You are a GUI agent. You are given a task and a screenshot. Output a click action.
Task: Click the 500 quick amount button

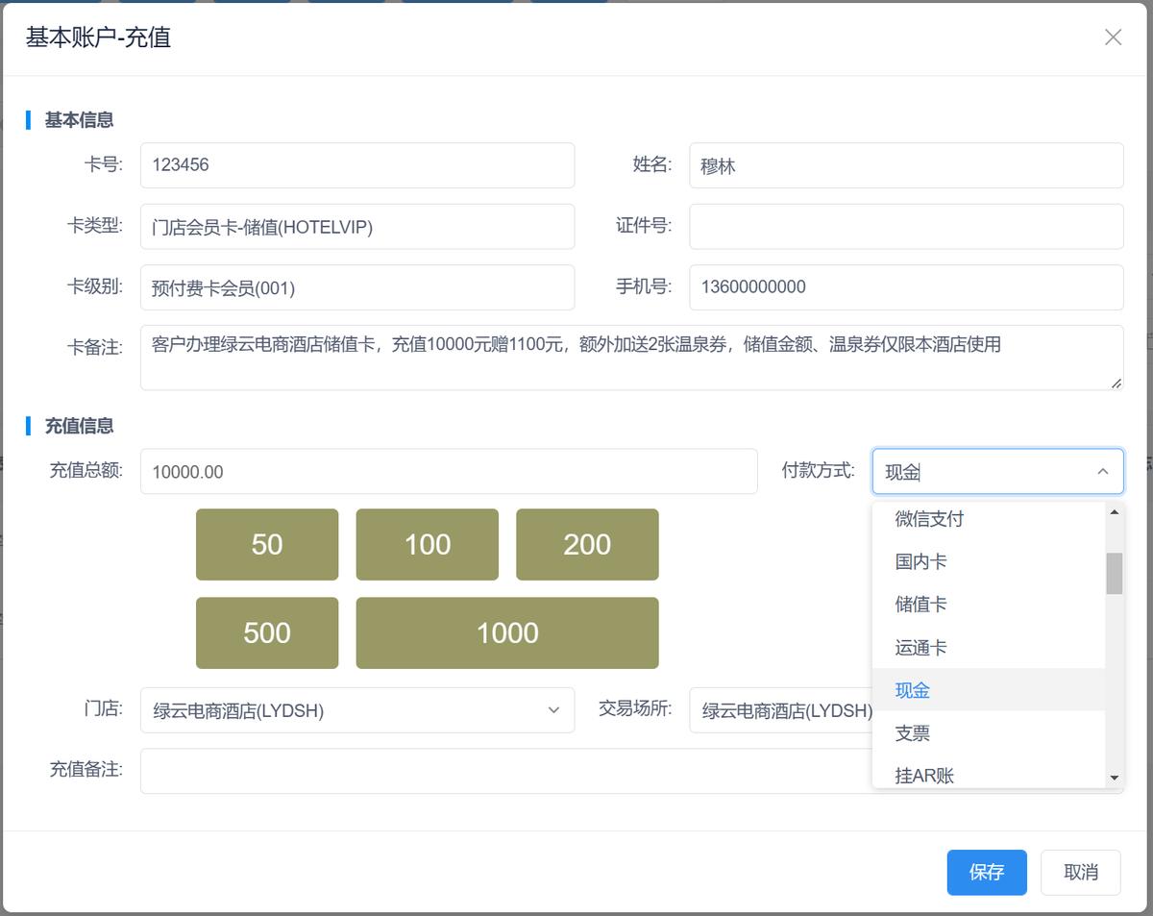point(266,632)
